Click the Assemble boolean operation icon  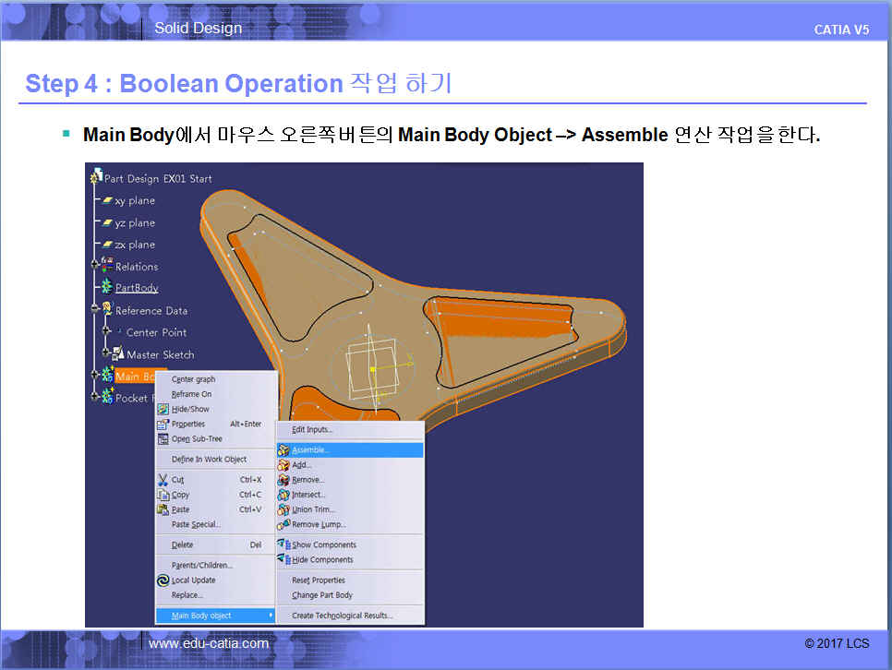click(x=284, y=450)
